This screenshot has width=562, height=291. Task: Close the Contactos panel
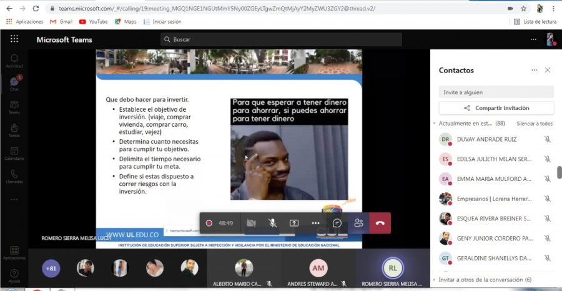click(x=547, y=70)
